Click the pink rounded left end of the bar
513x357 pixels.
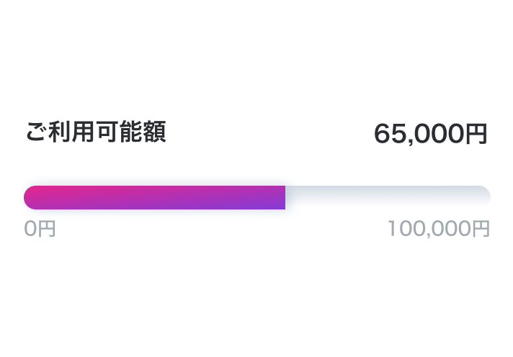31,197
